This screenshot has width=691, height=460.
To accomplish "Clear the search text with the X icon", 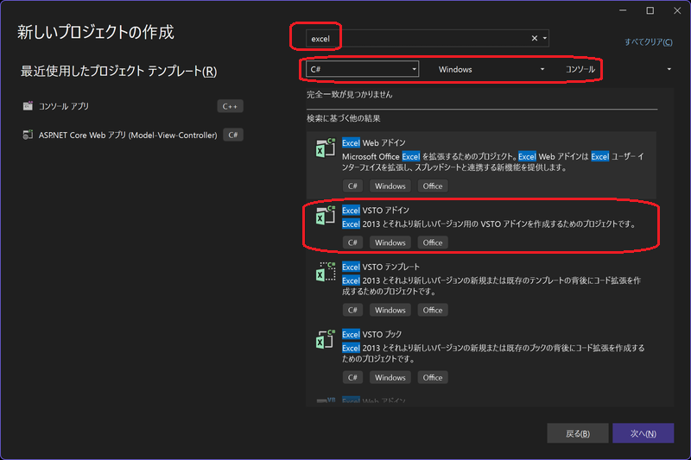I will tap(534, 39).
